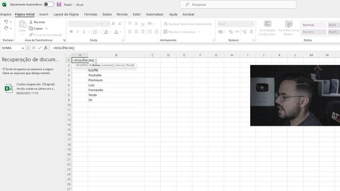Expand the Copiar options arrow
Viewport: 340px width, 191px height.
(46, 28)
